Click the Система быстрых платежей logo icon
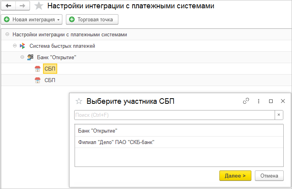Image resolution: width=292 pixels, height=189 pixels. (22, 46)
